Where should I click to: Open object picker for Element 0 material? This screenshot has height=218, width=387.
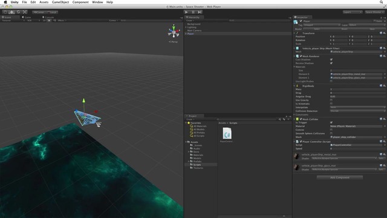coord(385,74)
